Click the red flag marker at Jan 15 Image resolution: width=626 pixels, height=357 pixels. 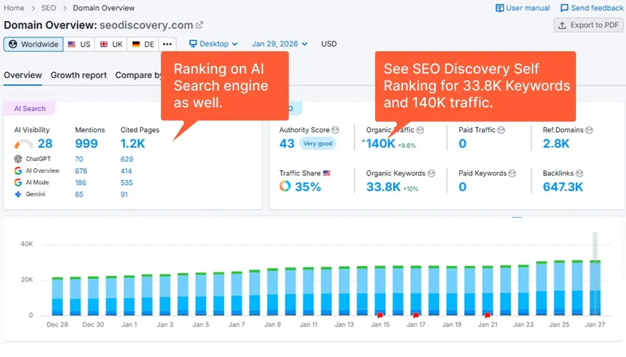pos(380,315)
